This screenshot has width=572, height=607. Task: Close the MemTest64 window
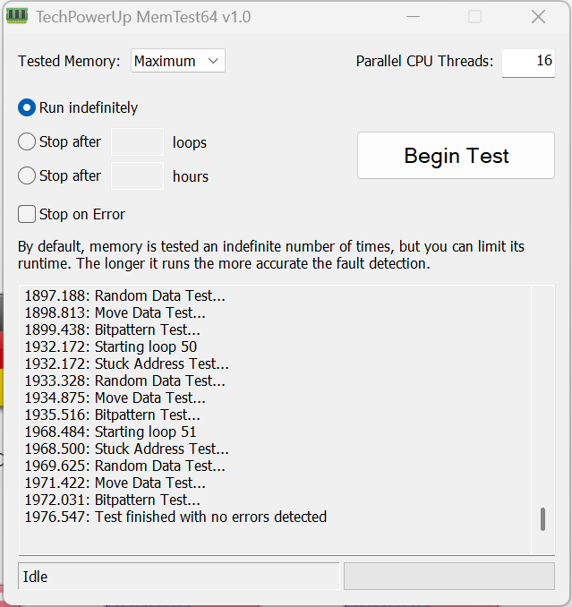538,17
